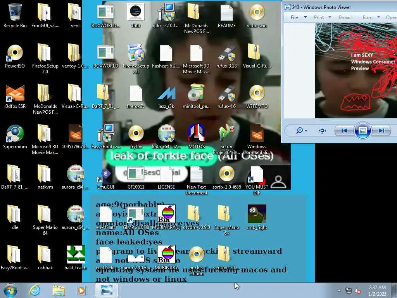Open the otvdm-v0.9.0 zip folder
Screen dimensions: 397x298
point(197,217)
